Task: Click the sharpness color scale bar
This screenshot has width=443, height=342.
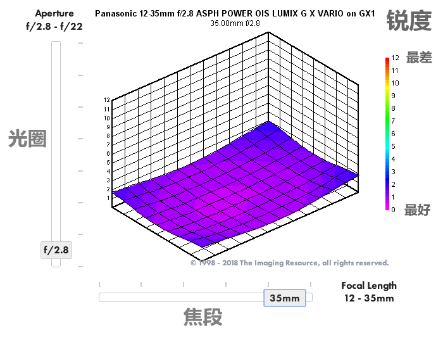Action: pos(387,134)
